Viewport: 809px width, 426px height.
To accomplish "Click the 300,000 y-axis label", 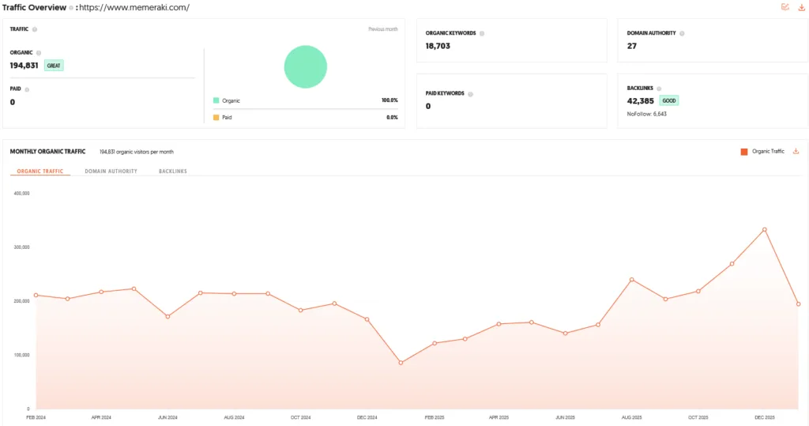I will (21, 247).
